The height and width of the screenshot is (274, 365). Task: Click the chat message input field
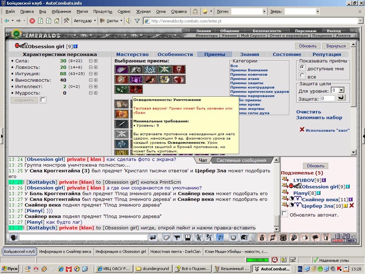coord(83,237)
